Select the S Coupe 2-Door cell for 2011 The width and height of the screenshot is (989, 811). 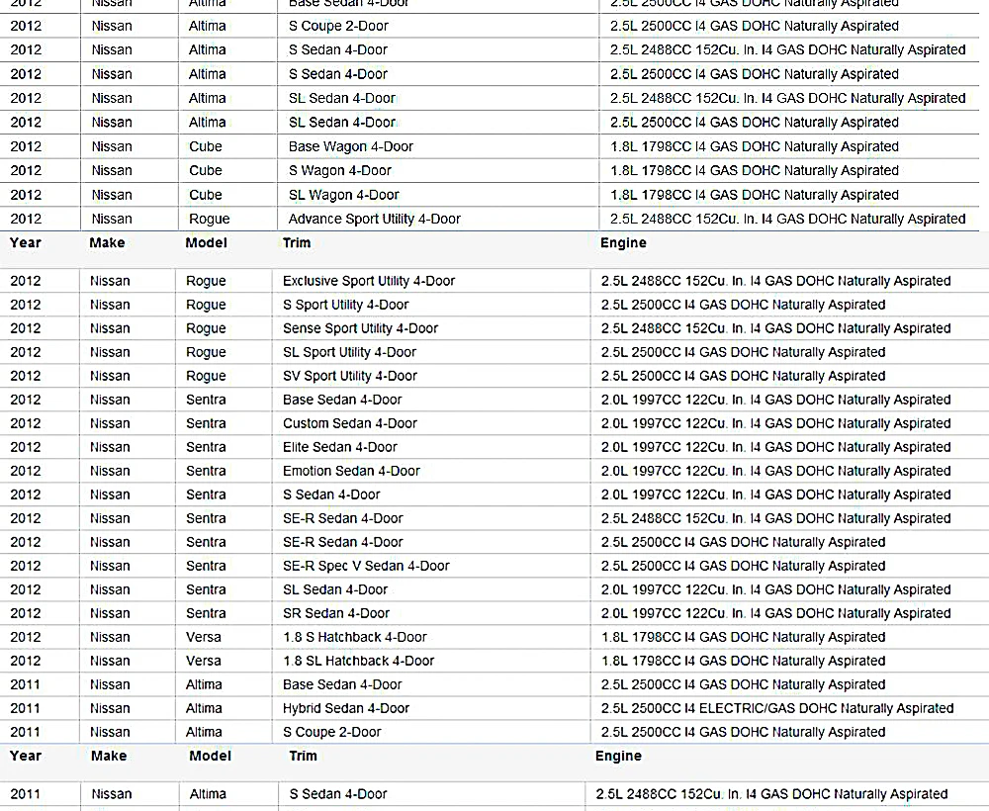[431, 732]
